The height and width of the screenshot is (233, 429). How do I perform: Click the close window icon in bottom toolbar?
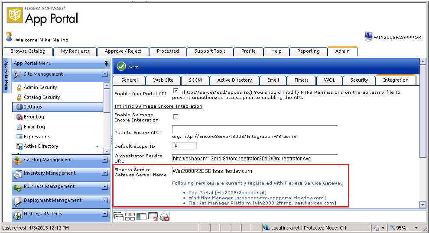click(x=153, y=216)
